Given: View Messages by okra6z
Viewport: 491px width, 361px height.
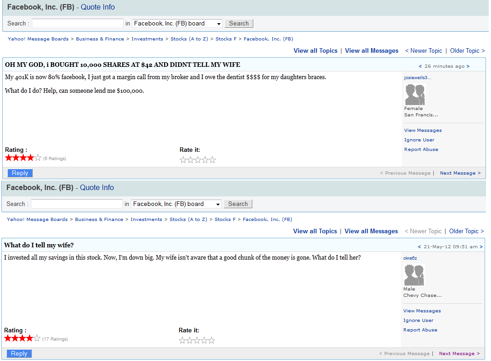Looking at the screenshot, I should pyautogui.click(x=422, y=311).
